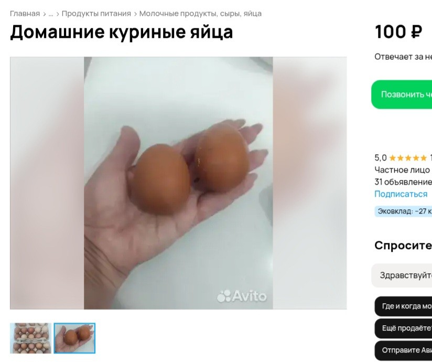Expand the collapsed '...' breadcrumb
Image resolution: width=432 pixels, height=362 pixels.
click(51, 14)
